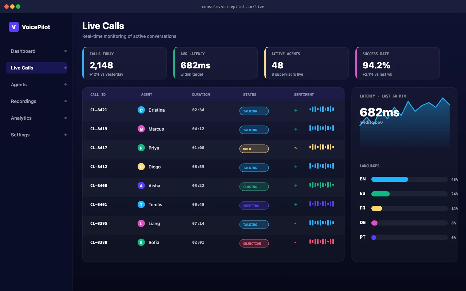Click Priya's avatar icon
Image resolution: width=466 pixels, height=291 pixels.
click(x=141, y=148)
